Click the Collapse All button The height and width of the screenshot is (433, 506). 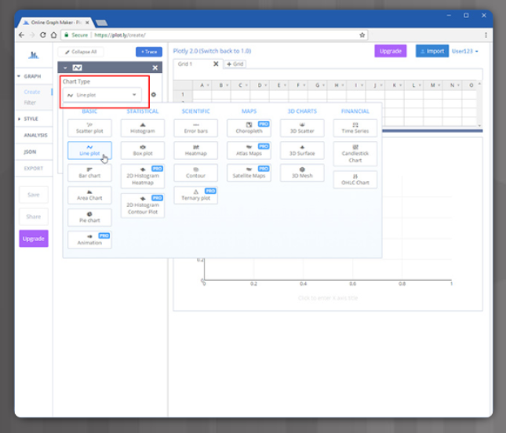(x=81, y=52)
